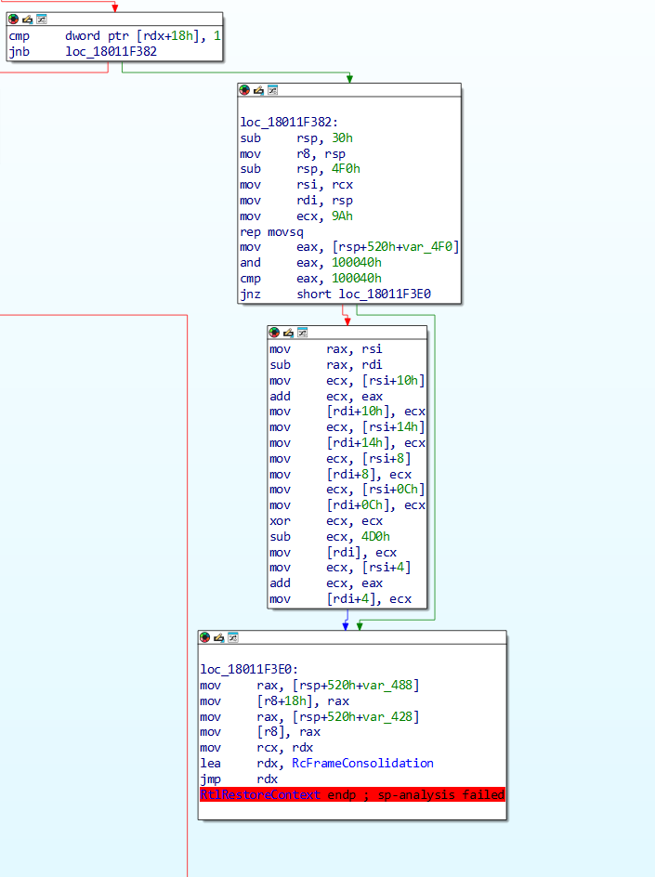Click the mov [rdi+0Ch], ecx line

pyautogui.click(x=347, y=505)
